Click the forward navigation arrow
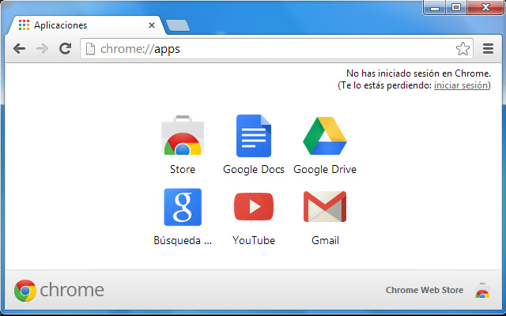Image resolution: width=506 pixels, height=316 pixels. (42, 49)
